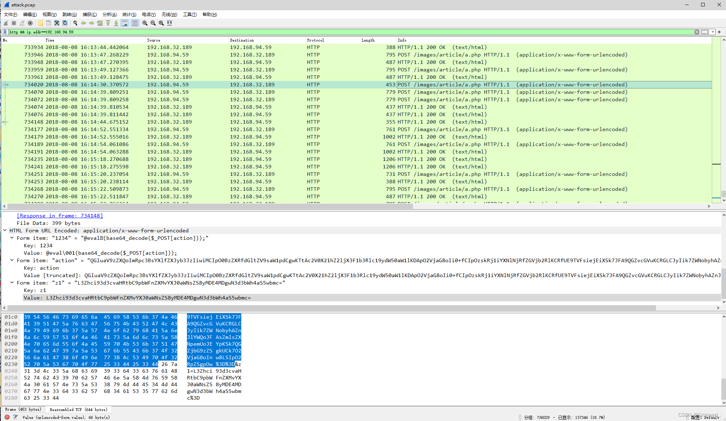
Task: Open the recent filter history dropdown
Action: [x=713, y=32]
